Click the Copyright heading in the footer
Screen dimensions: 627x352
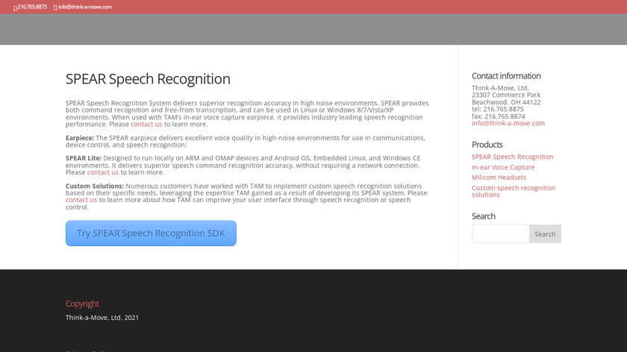[82, 304]
